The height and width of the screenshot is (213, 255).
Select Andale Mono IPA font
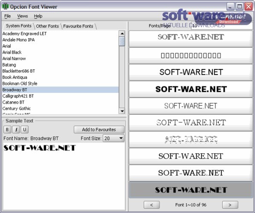click(x=60, y=40)
